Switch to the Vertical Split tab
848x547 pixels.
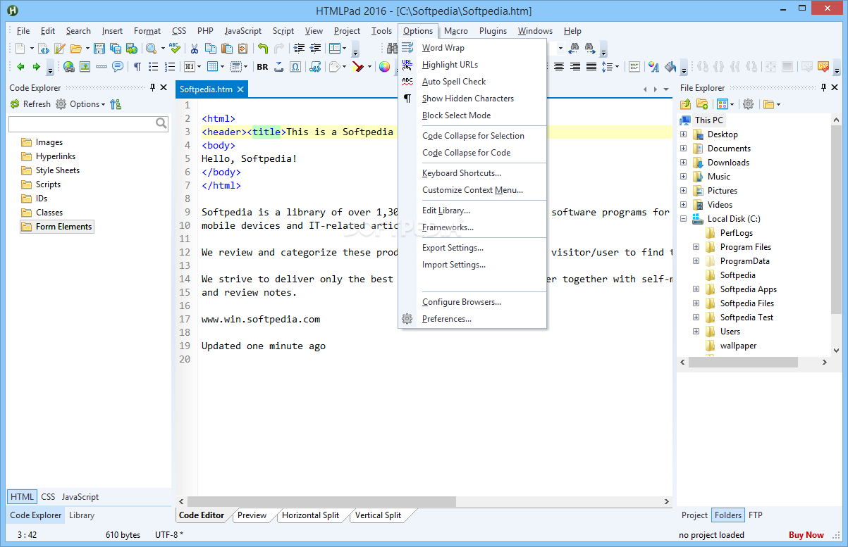coord(378,515)
